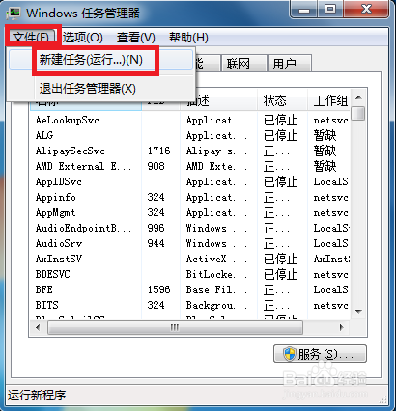Choose 退出任务管理器(X) from the menu

(x=100, y=89)
